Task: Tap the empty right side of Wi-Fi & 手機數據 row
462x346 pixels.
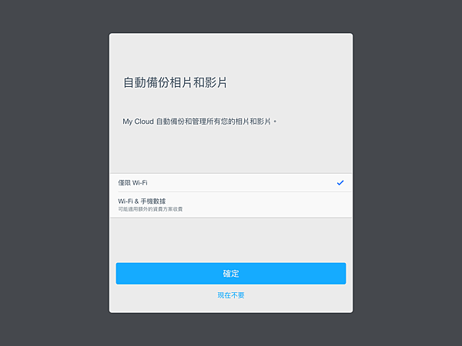Action: pyautogui.click(x=280, y=205)
